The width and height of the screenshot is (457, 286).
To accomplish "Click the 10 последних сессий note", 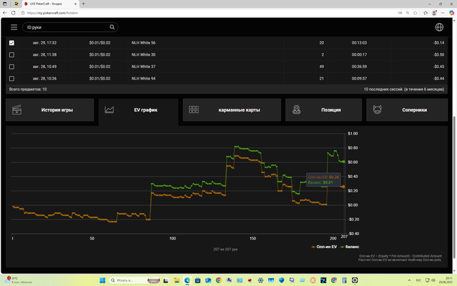I will [x=404, y=89].
